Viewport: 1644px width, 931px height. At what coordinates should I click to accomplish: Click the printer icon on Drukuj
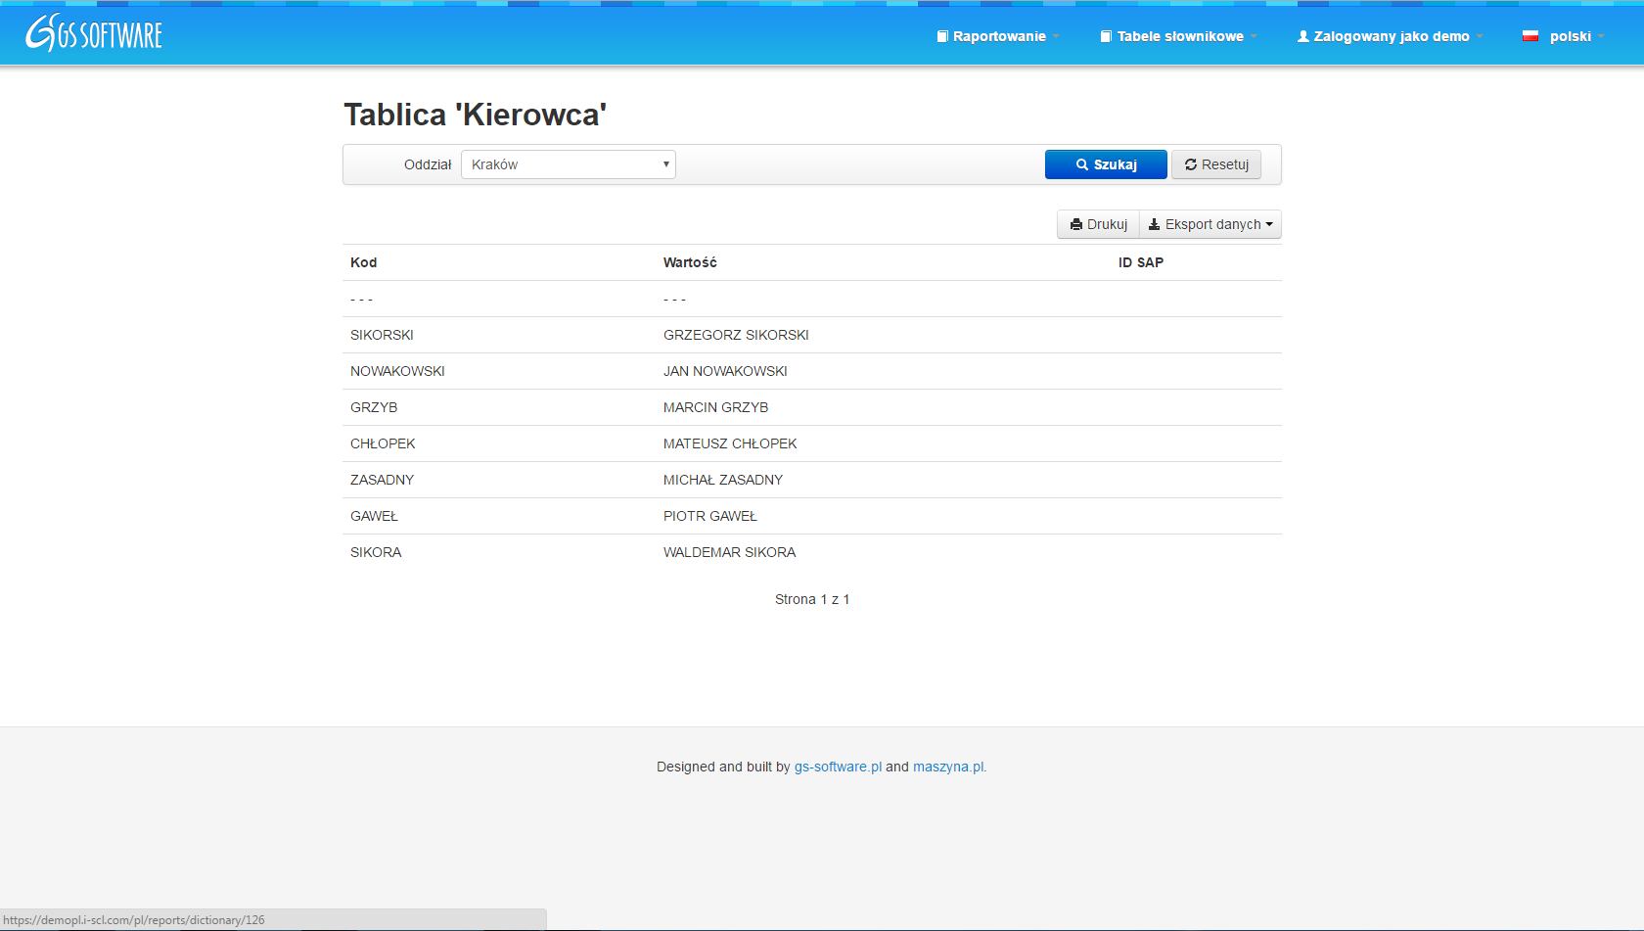coord(1076,224)
